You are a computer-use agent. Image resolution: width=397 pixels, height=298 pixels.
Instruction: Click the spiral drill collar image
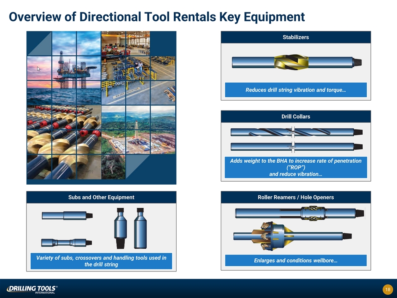tap(296, 132)
